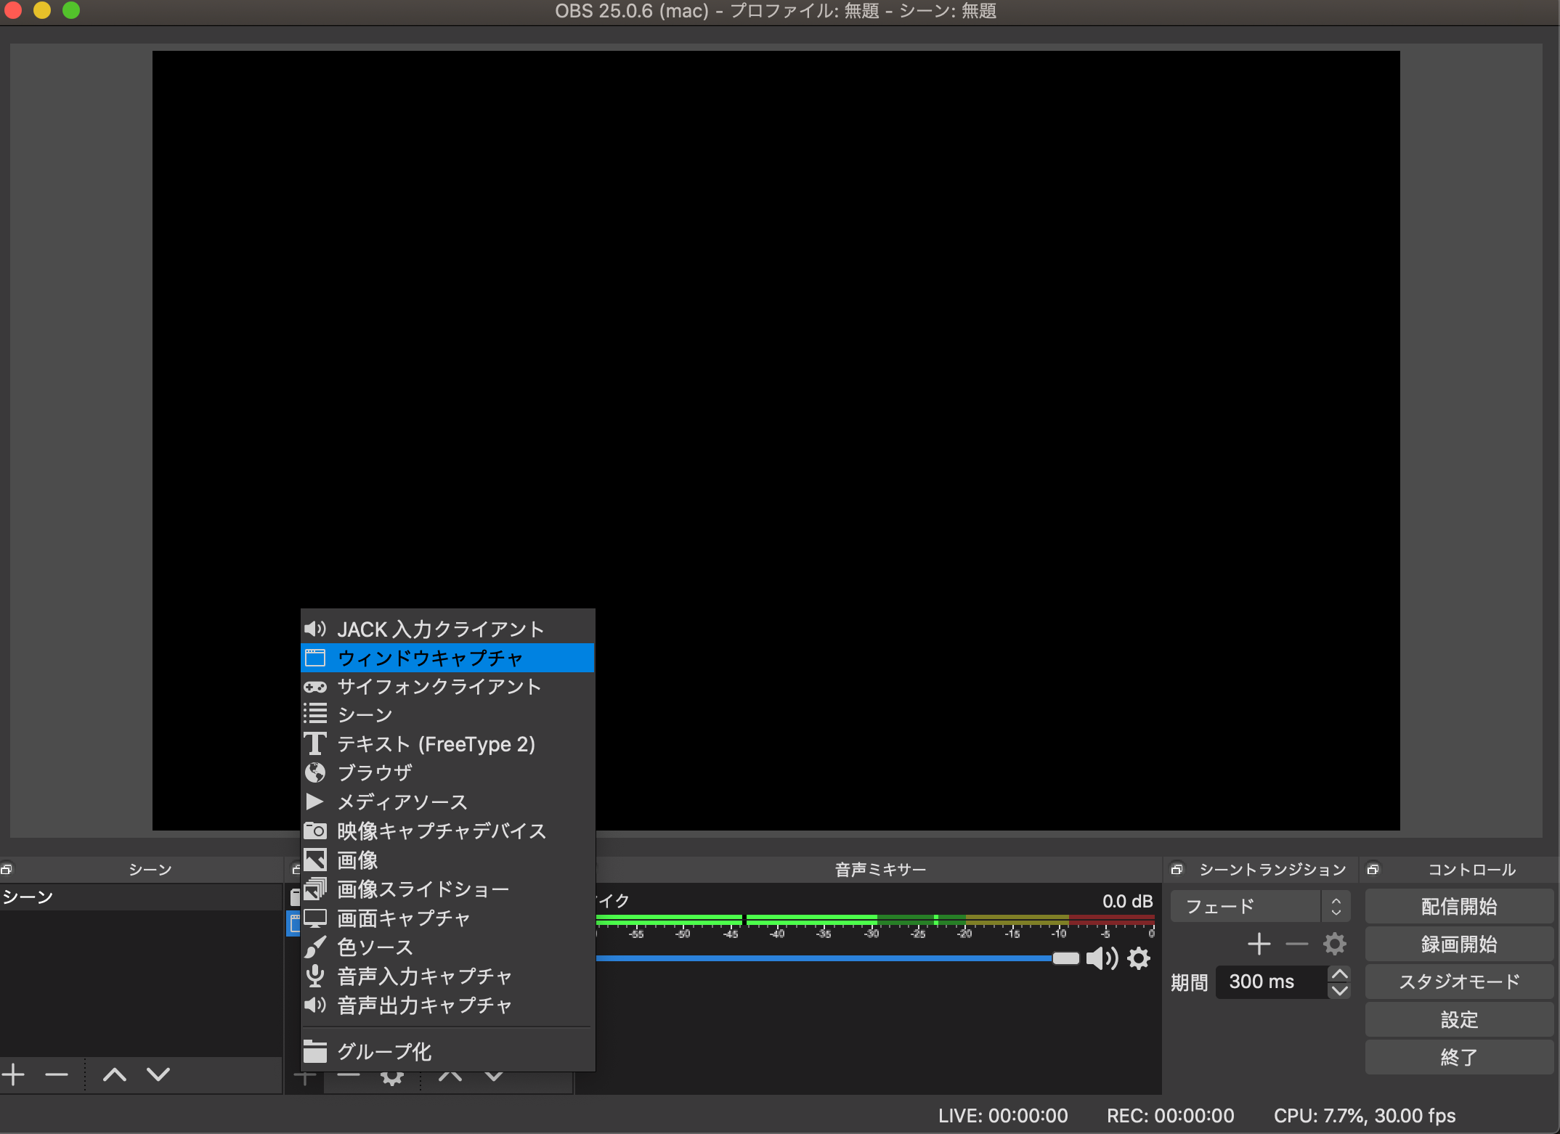Decrease transition duration with down arrow
Viewport: 1560px width, 1134px height.
[1339, 990]
